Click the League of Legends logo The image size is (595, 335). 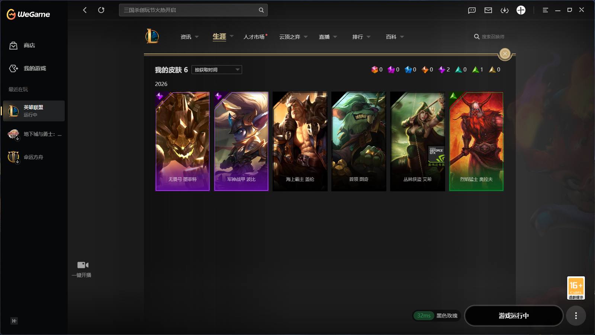152,36
